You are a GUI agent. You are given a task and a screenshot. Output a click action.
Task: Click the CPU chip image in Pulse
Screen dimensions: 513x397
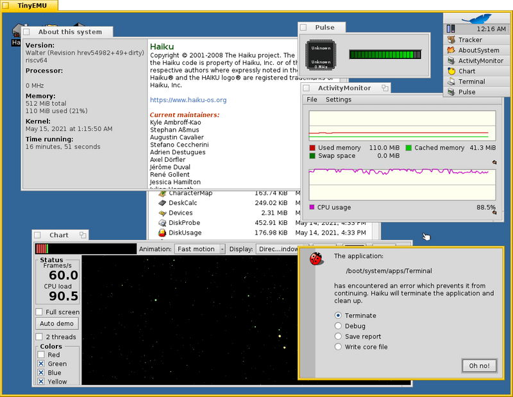pyautogui.click(x=321, y=55)
